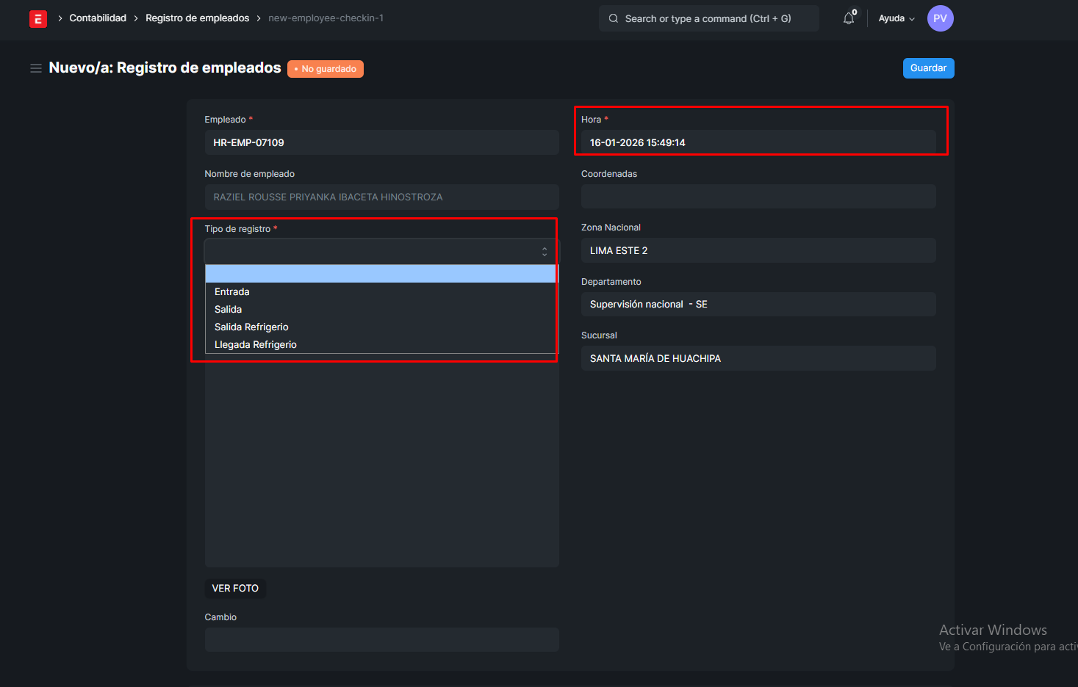
Task: Open the Tipo de registro select box
Action: pos(381,252)
